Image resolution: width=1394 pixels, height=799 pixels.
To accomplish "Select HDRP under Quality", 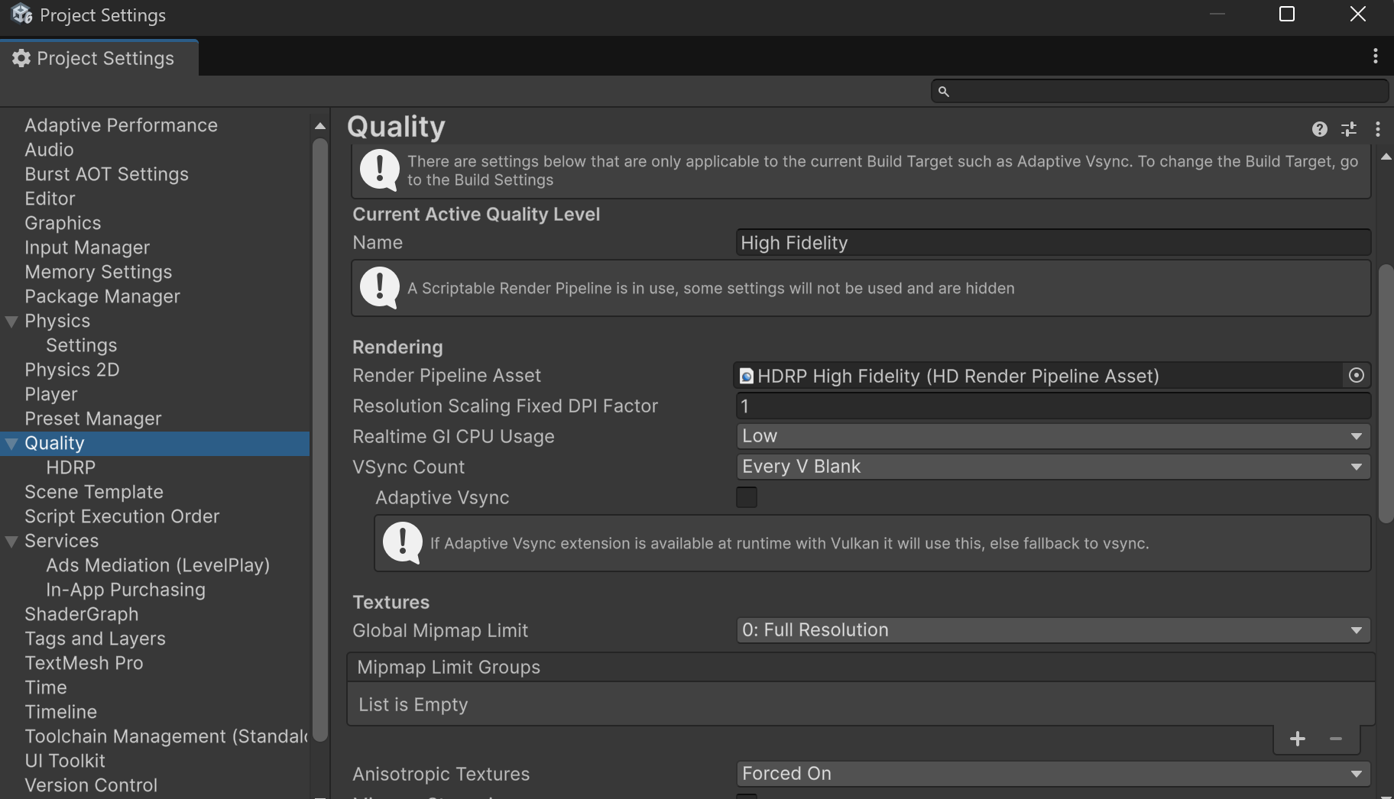I will click(70, 467).
